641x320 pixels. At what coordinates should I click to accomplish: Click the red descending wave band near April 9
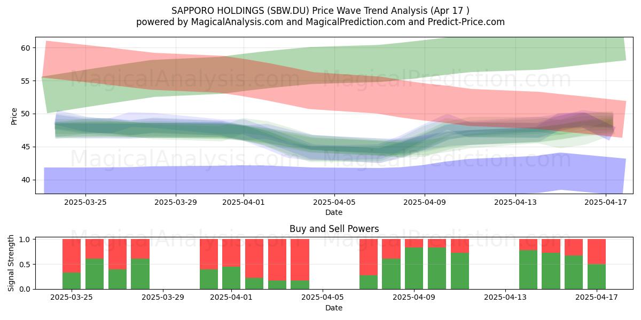coord(425,102)
